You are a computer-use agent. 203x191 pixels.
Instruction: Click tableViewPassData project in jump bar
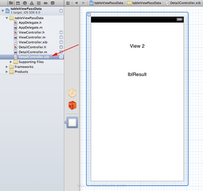[x=107, y=3]
